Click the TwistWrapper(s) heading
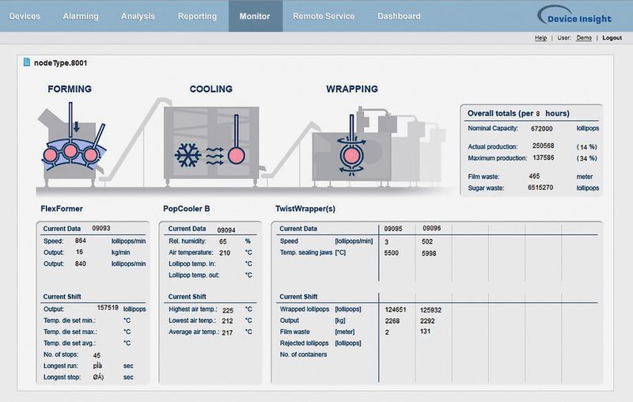633x402 pixels. 305,209
